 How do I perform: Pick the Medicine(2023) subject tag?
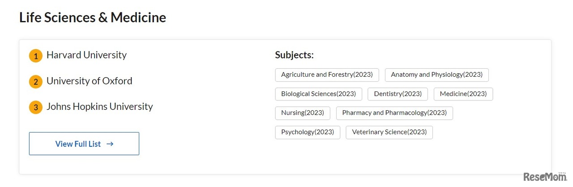coord(463,94)
